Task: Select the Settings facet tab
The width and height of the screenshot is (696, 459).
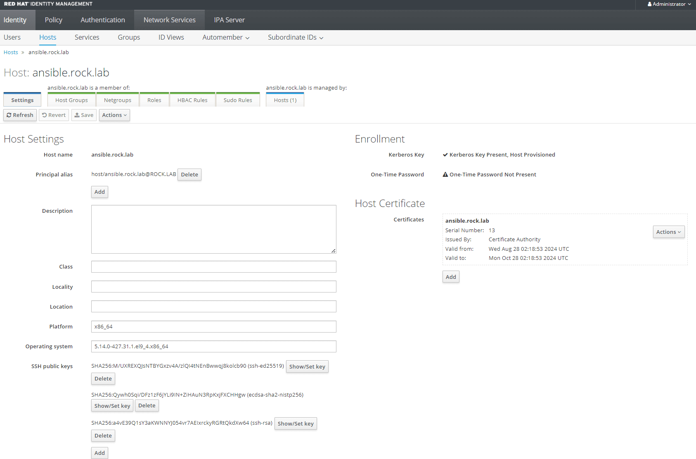Action: pos(22,100)
